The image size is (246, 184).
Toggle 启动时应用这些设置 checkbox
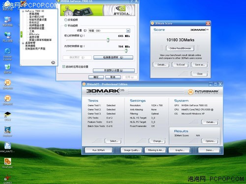click(x=64, y=67)
